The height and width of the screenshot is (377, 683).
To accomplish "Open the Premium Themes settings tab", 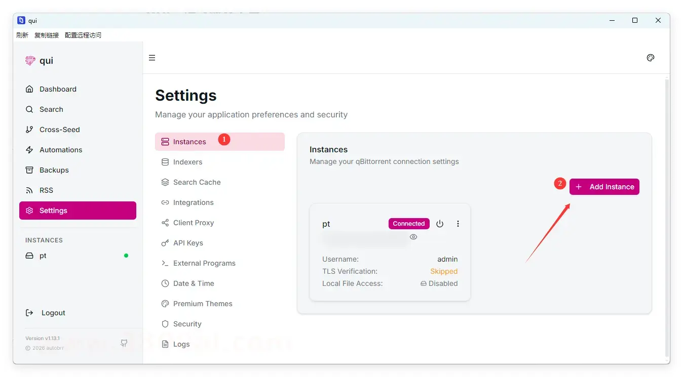I will tap(203, 304).
